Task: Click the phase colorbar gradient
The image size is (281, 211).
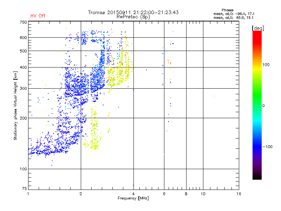Action: point(257,105)
